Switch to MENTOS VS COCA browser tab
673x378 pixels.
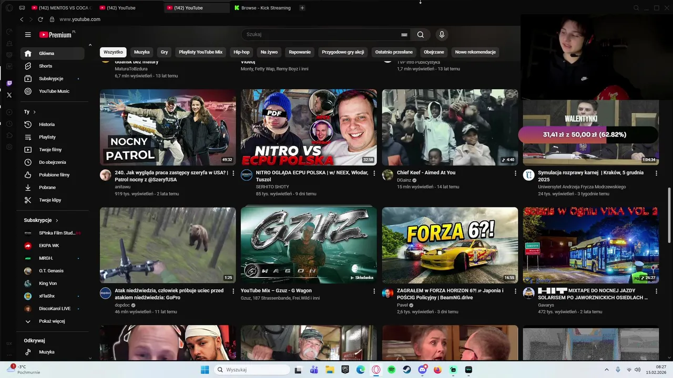[x=61, y=8]
